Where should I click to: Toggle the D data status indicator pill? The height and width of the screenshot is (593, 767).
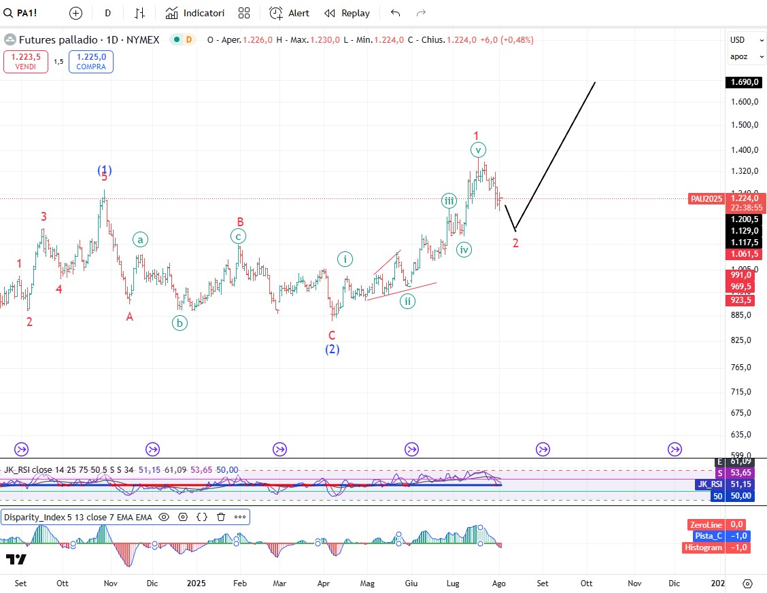182,39
